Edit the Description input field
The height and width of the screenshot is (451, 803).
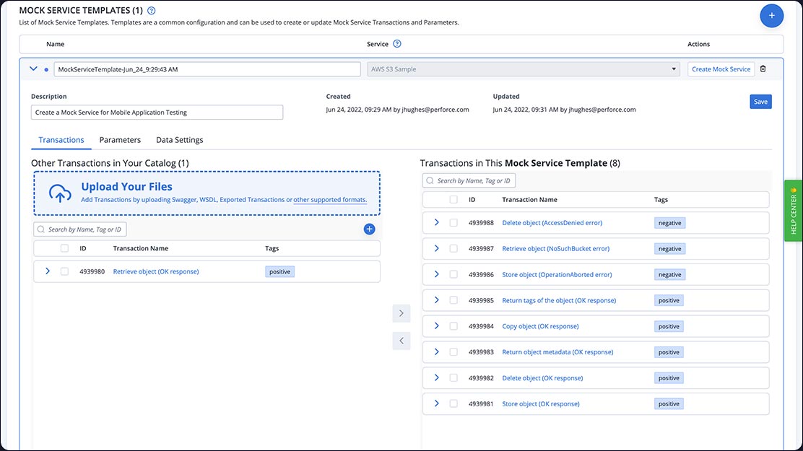pyautogui.click(x=157, y=112)
